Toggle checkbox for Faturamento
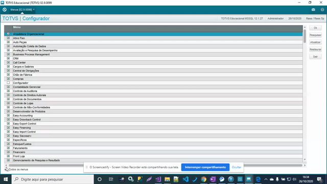Viewport: 327px width, 184px height. [8, 148]
